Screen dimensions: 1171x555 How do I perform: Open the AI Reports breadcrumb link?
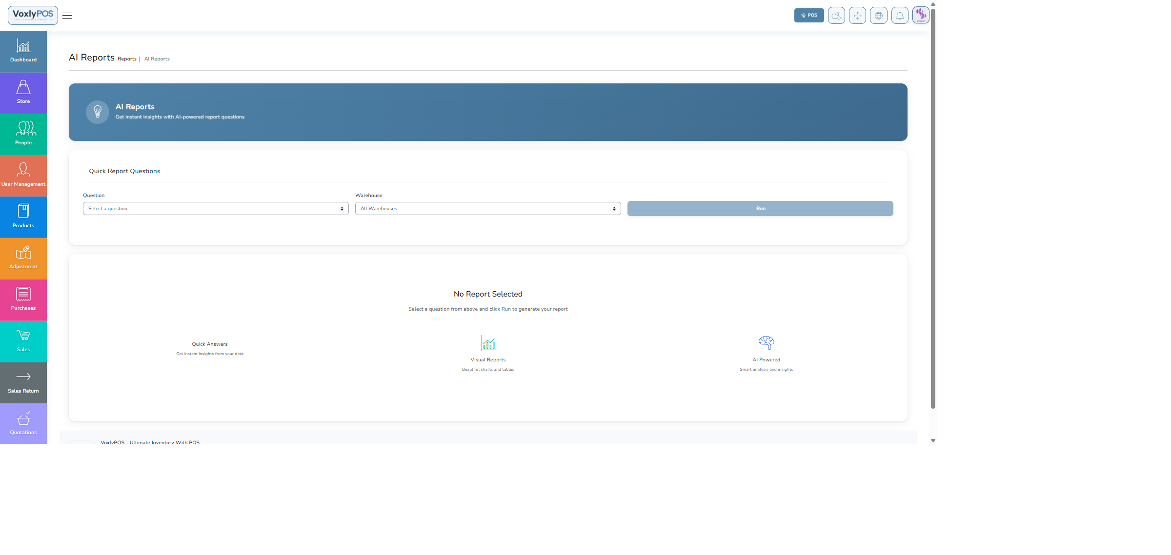point(157,59)
